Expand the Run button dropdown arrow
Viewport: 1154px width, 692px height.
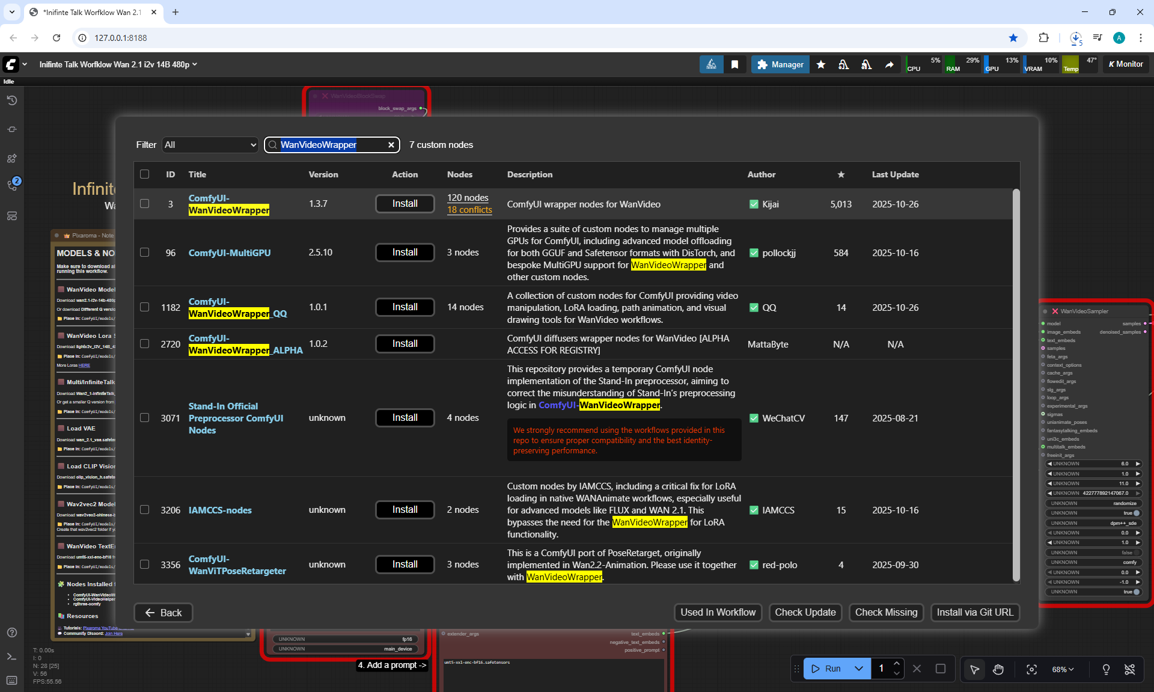859,669
